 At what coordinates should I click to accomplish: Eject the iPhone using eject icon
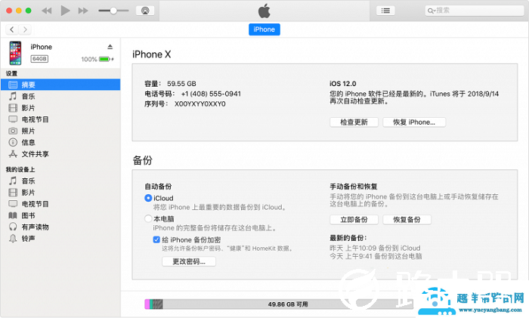click(x=110, y=47)
